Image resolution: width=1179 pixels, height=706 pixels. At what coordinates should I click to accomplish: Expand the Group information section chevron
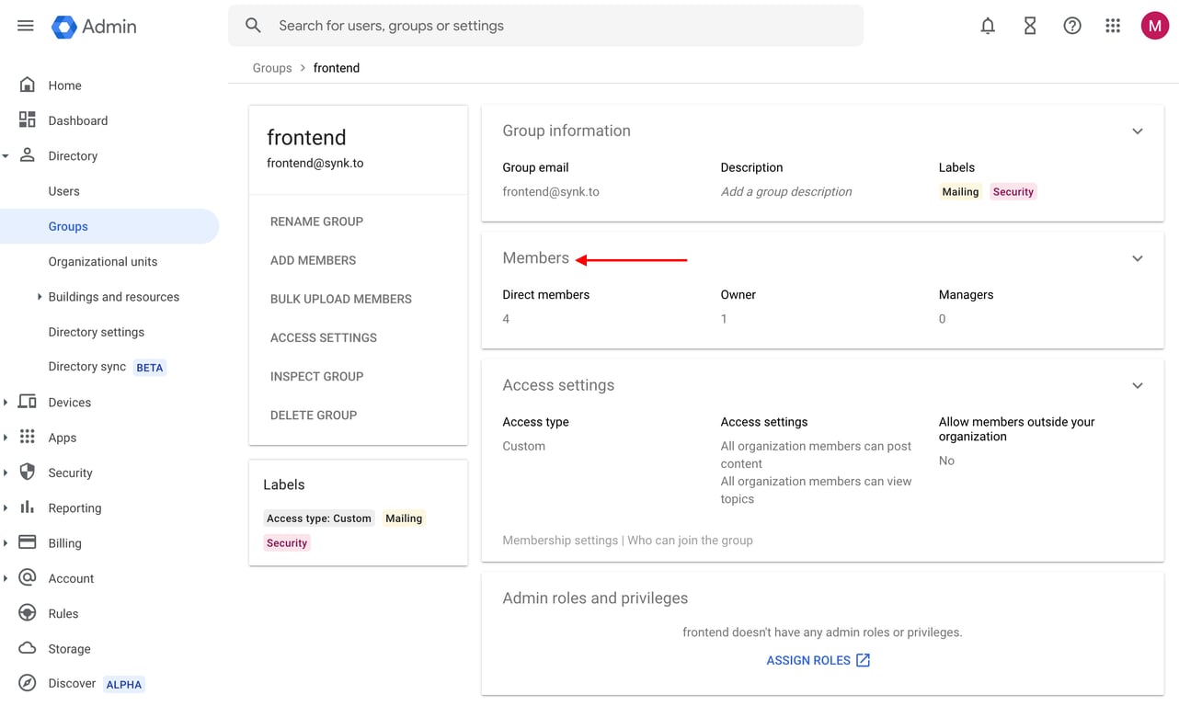coord(1138,131)
